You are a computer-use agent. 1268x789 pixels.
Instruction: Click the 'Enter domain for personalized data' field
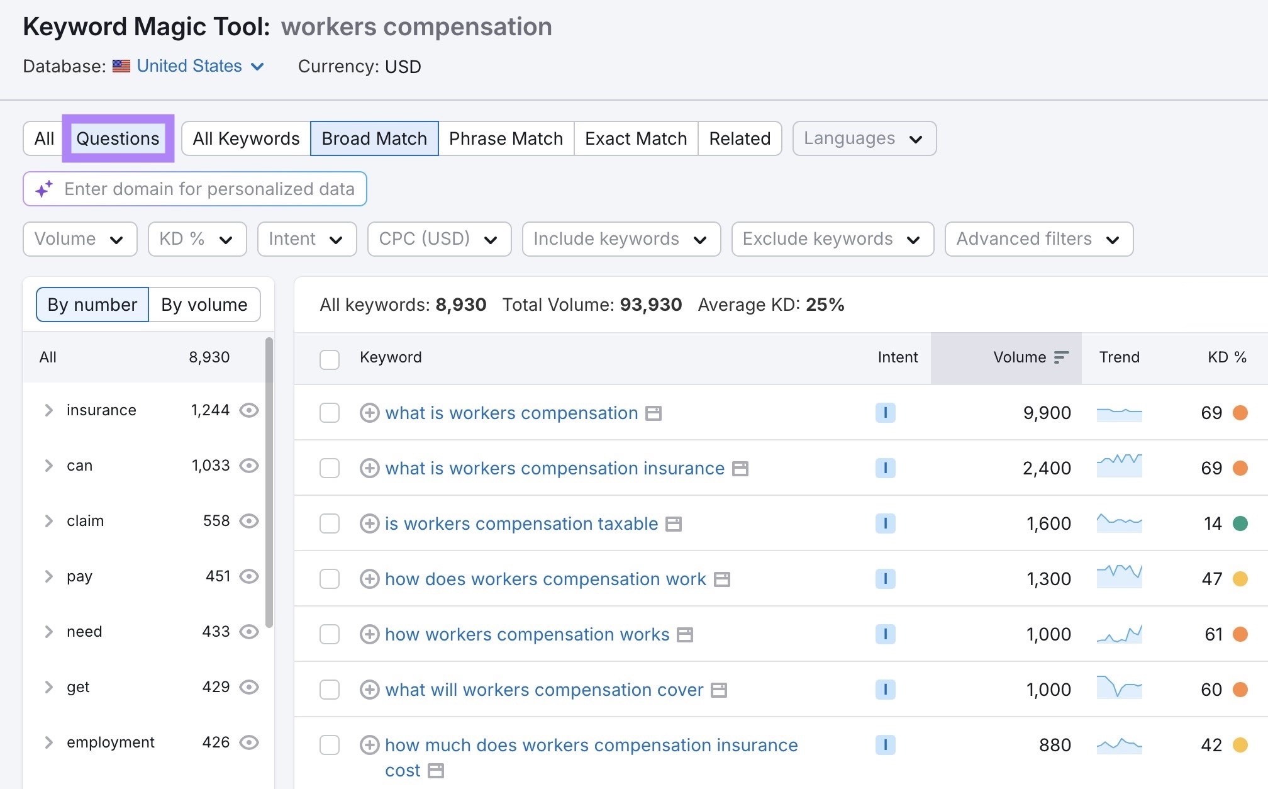click(195, 189)
